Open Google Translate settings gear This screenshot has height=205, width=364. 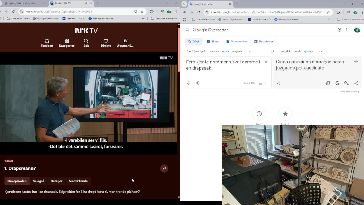[339, 30]
